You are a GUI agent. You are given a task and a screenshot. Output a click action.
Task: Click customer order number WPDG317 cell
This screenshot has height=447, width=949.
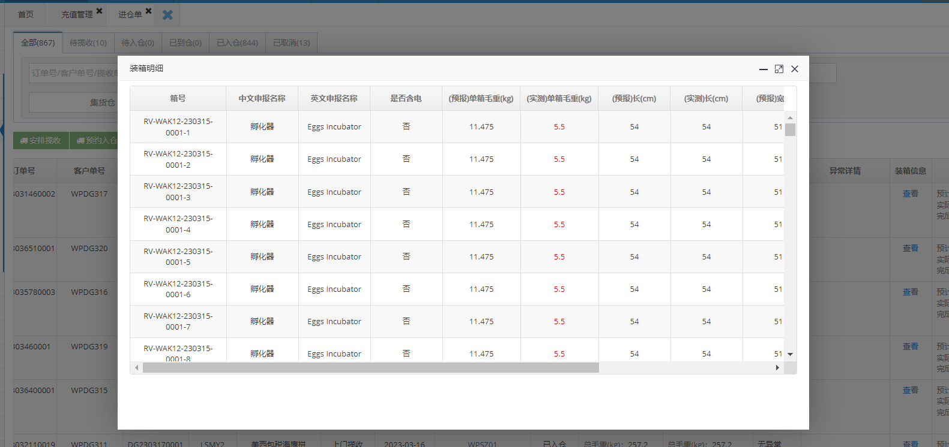[89, 194]
